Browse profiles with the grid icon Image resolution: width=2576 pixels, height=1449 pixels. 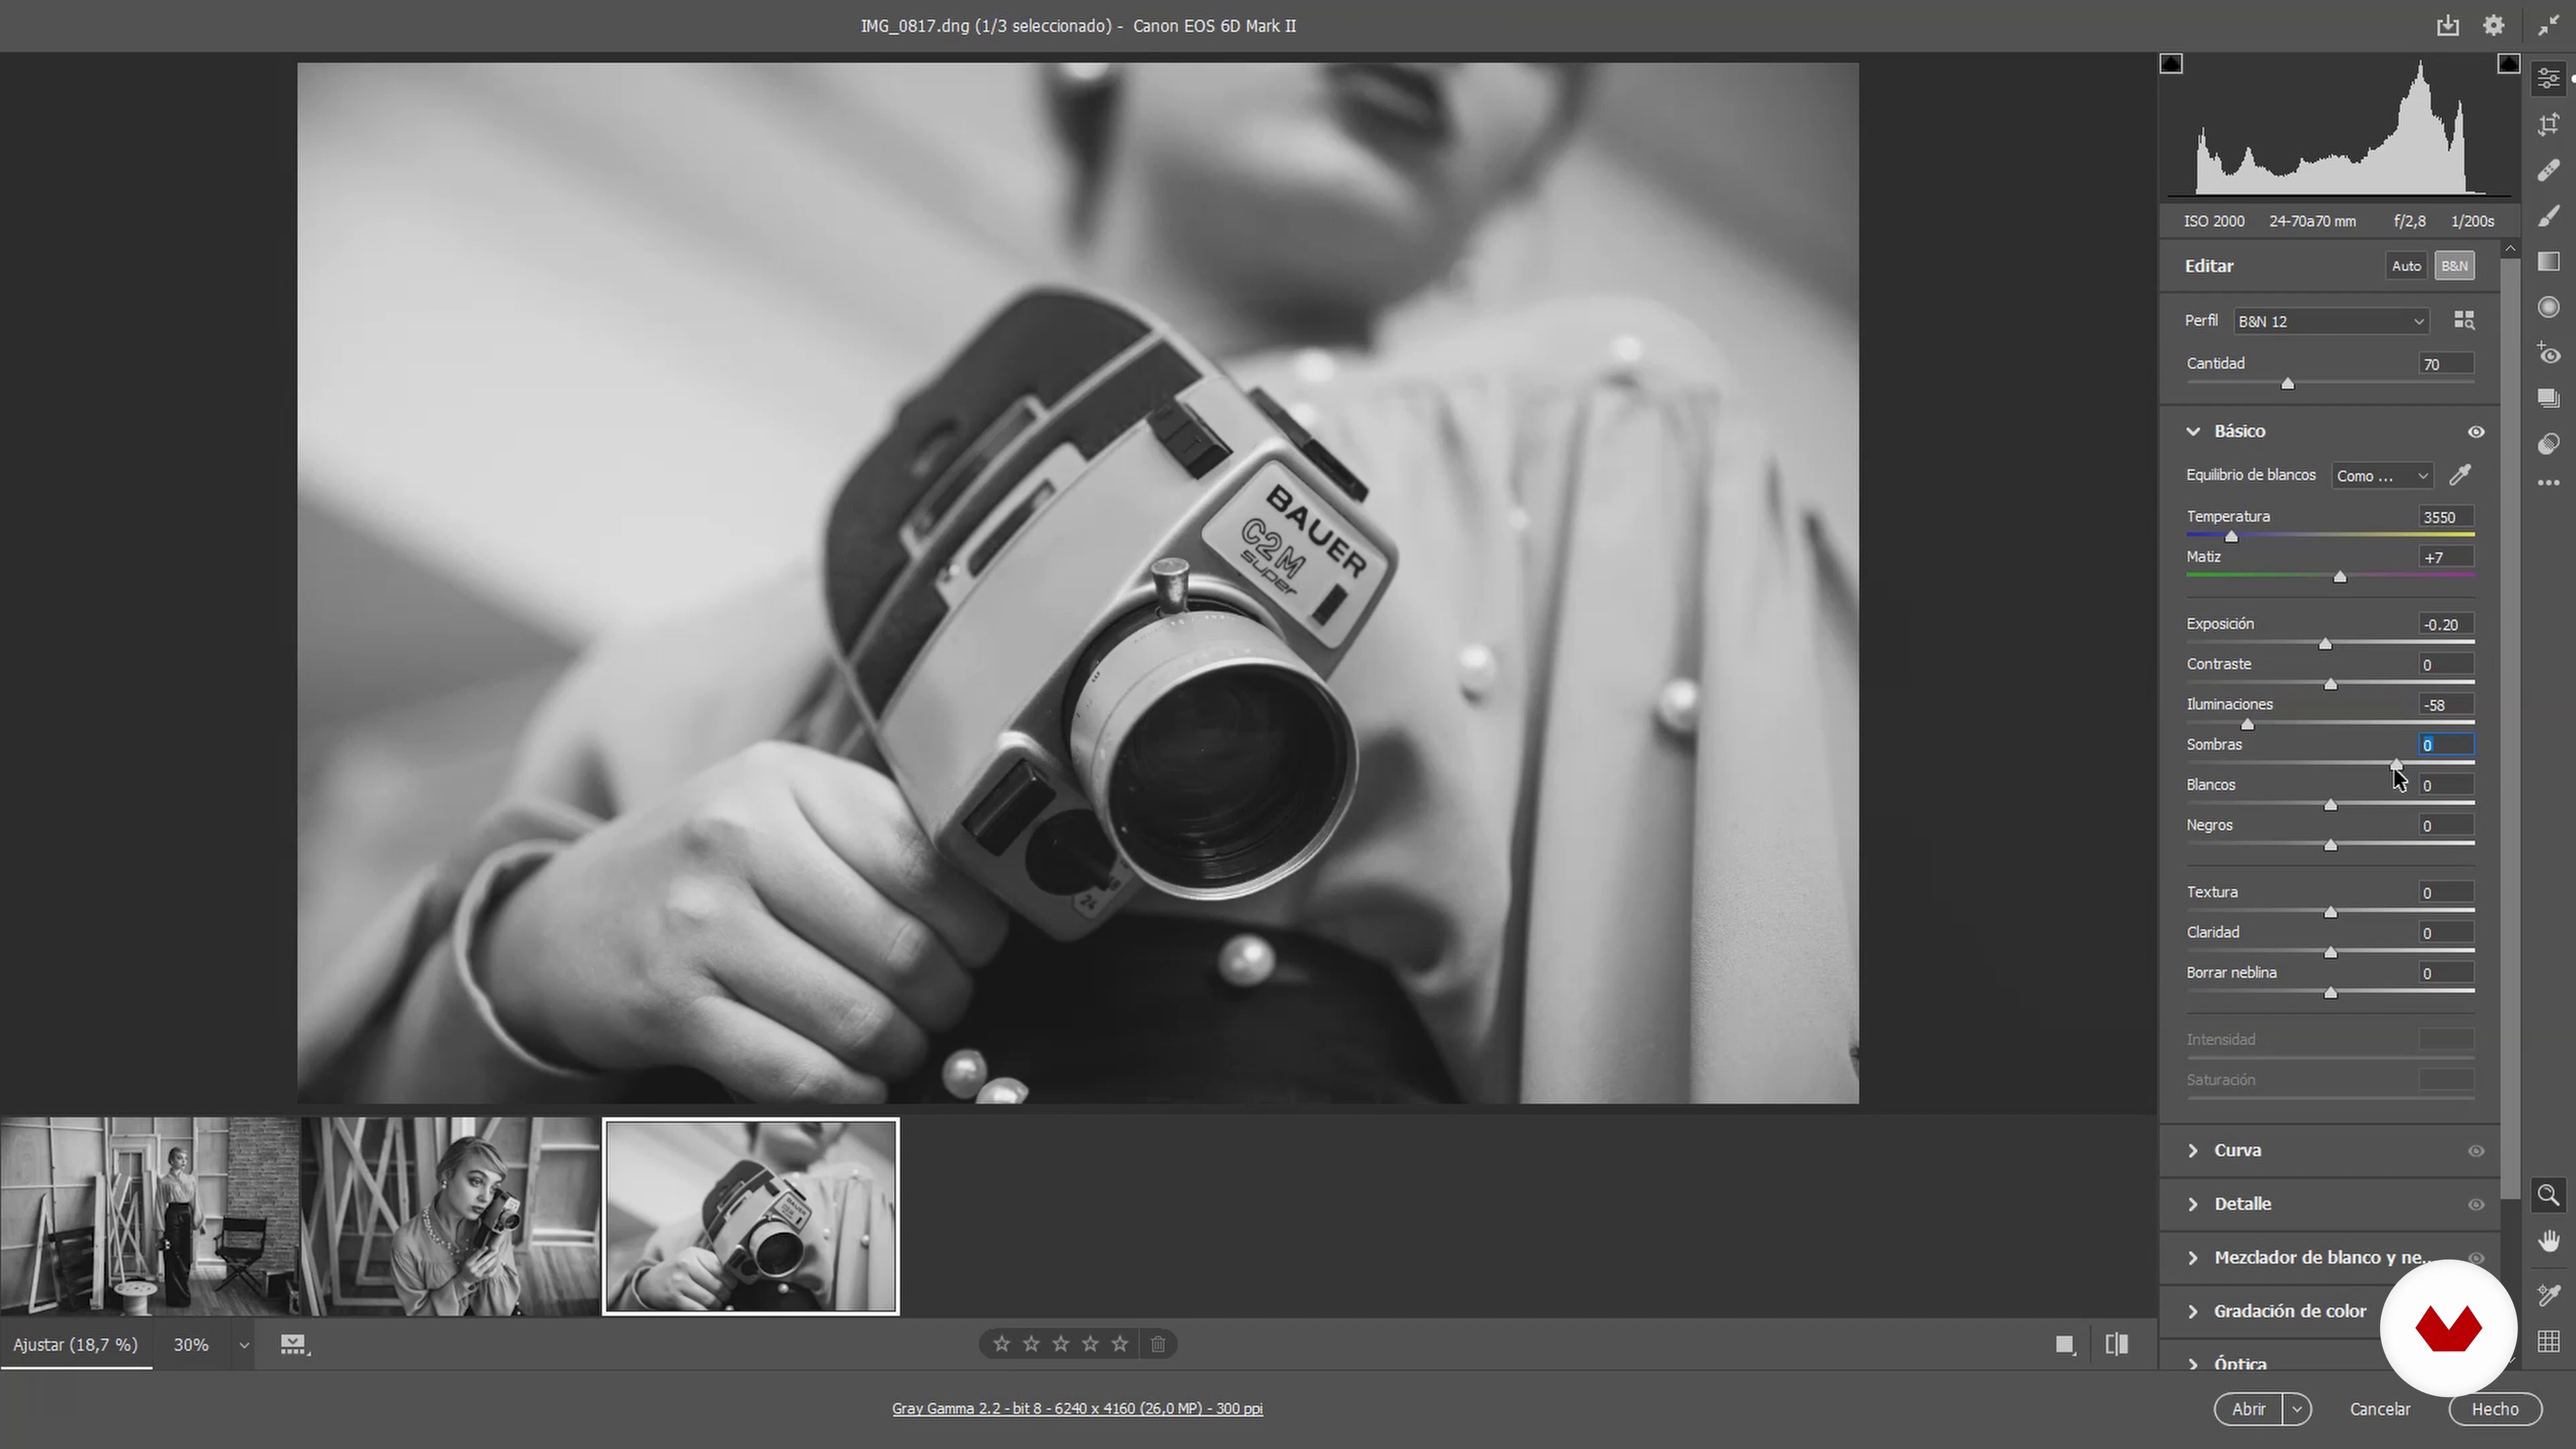click(2464, 320)
